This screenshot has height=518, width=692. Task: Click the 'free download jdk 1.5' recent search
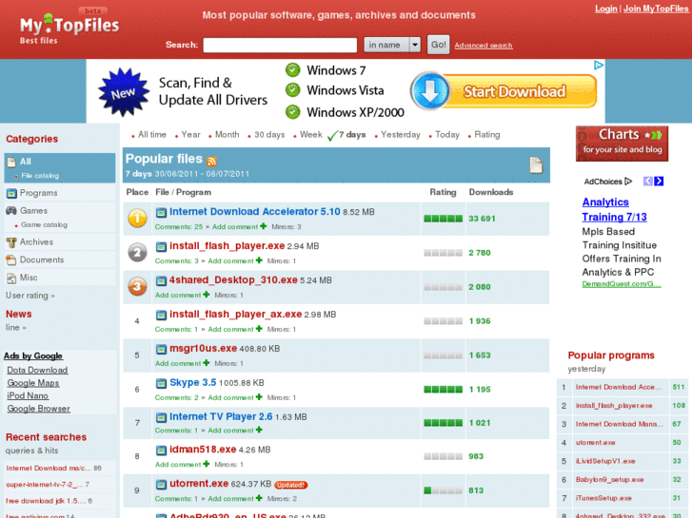[46, 501]
